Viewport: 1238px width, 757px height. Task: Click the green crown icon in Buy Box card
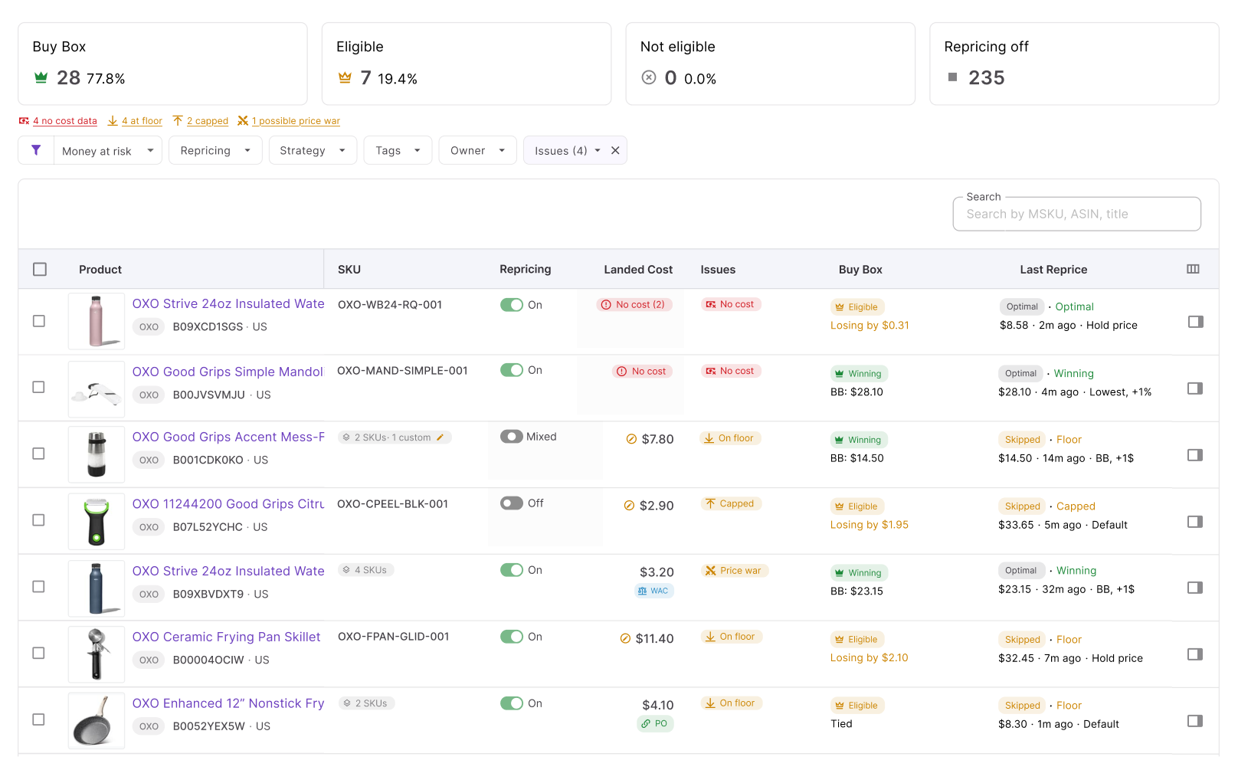(41, 77)
